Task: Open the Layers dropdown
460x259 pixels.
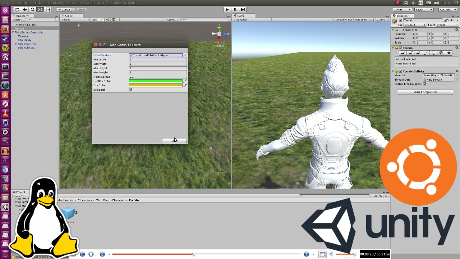Action: click(402, 9)
